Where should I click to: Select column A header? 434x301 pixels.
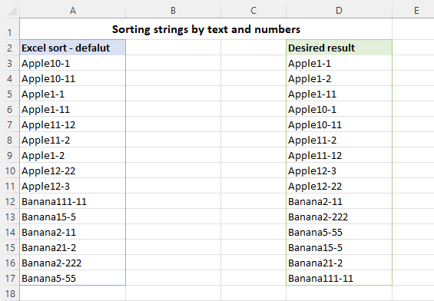[72, 11]
